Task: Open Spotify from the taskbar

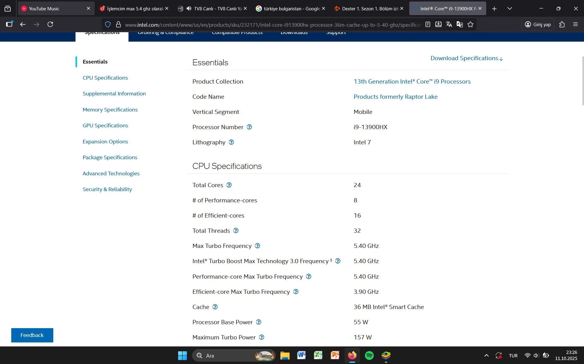Action: tap(369, 355)
